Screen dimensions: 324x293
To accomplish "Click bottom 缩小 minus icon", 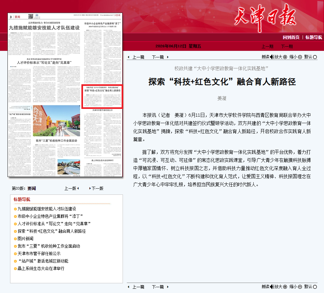I will point(300,287).
